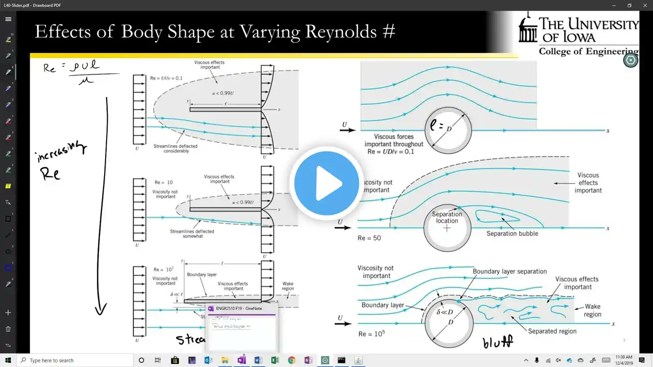Open the circular radial menu button
Image resolution: width=653 pixels, height=367 pixels.
coord(631,61)
